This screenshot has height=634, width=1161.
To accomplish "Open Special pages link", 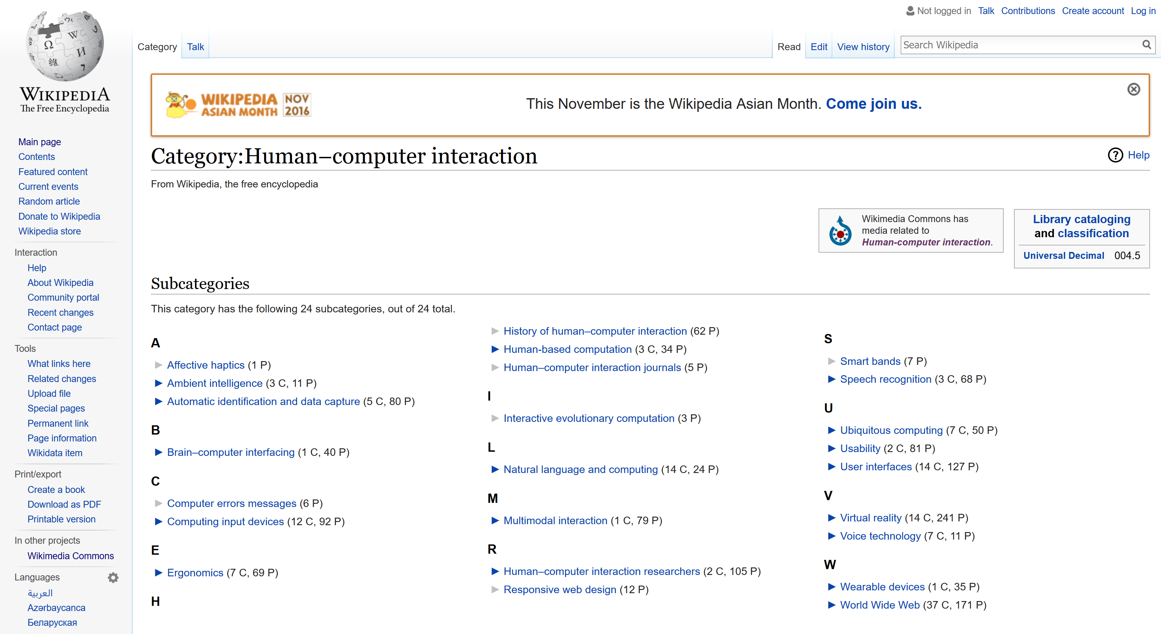I will (56, 408).
